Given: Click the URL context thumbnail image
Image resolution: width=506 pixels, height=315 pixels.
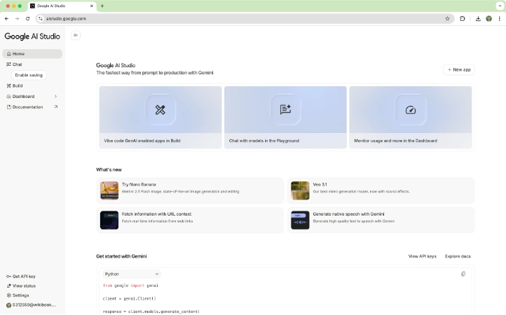Looking at the screenshot, I should point(109,220).
